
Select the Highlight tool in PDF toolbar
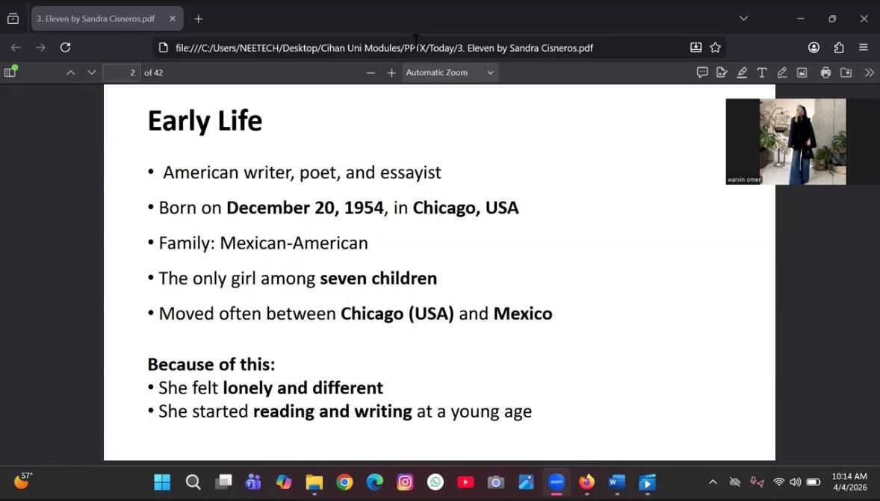click(742, 72)
